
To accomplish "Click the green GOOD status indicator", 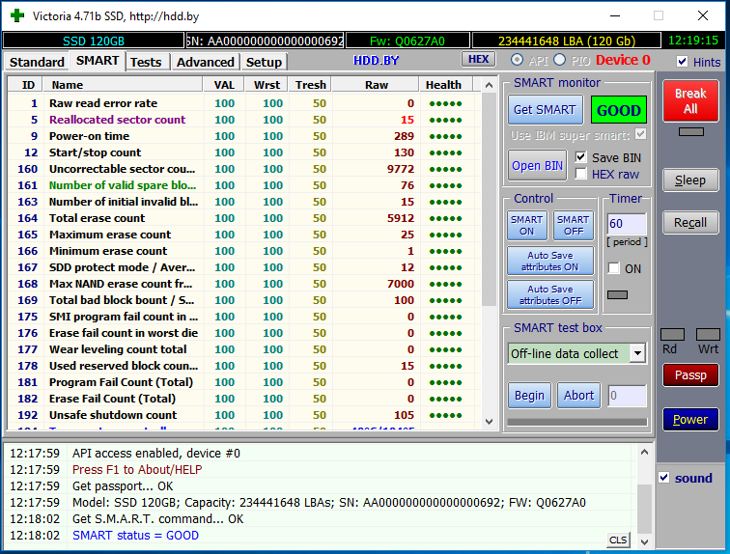I will (619, 110).
